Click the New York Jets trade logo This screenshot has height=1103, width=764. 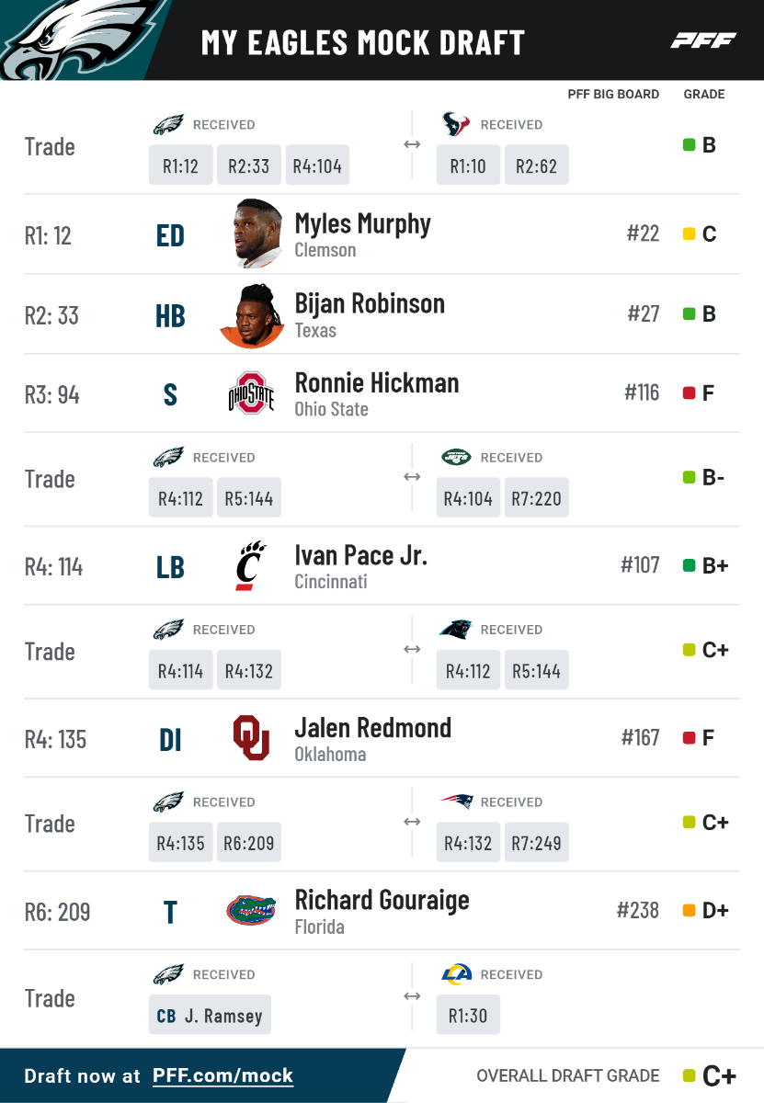coord(456,457)
